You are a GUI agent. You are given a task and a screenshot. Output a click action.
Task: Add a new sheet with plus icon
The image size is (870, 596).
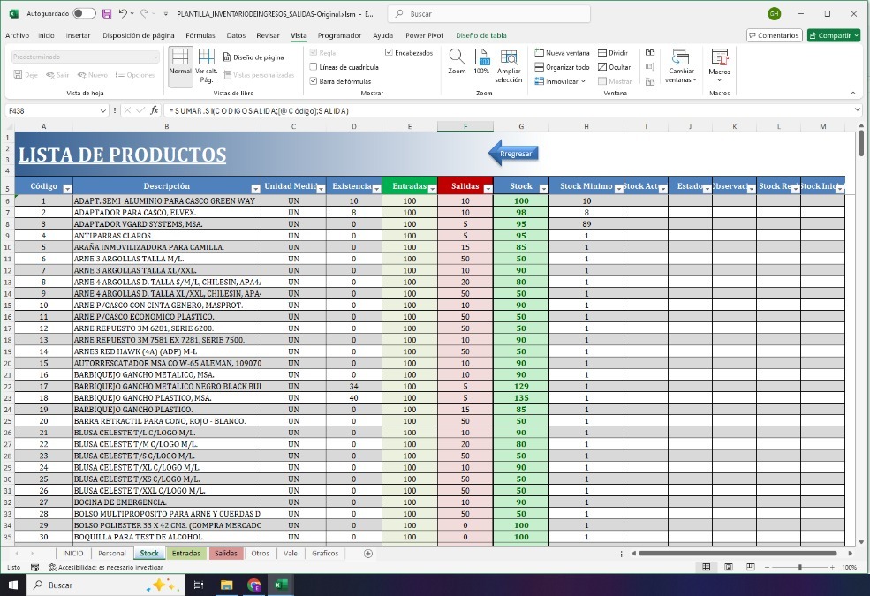click(x=367, y=554)
